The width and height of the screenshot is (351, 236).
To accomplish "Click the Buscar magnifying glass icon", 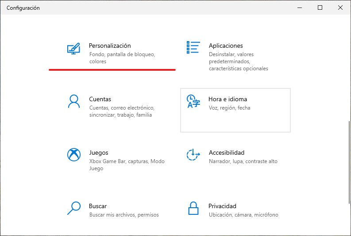I will point(74,208).
